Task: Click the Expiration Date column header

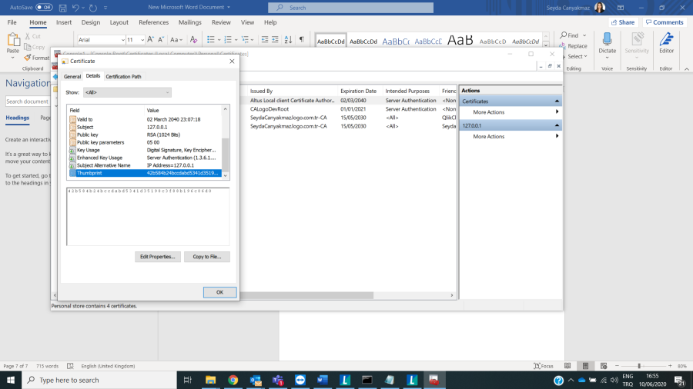Action: (358, 91)
